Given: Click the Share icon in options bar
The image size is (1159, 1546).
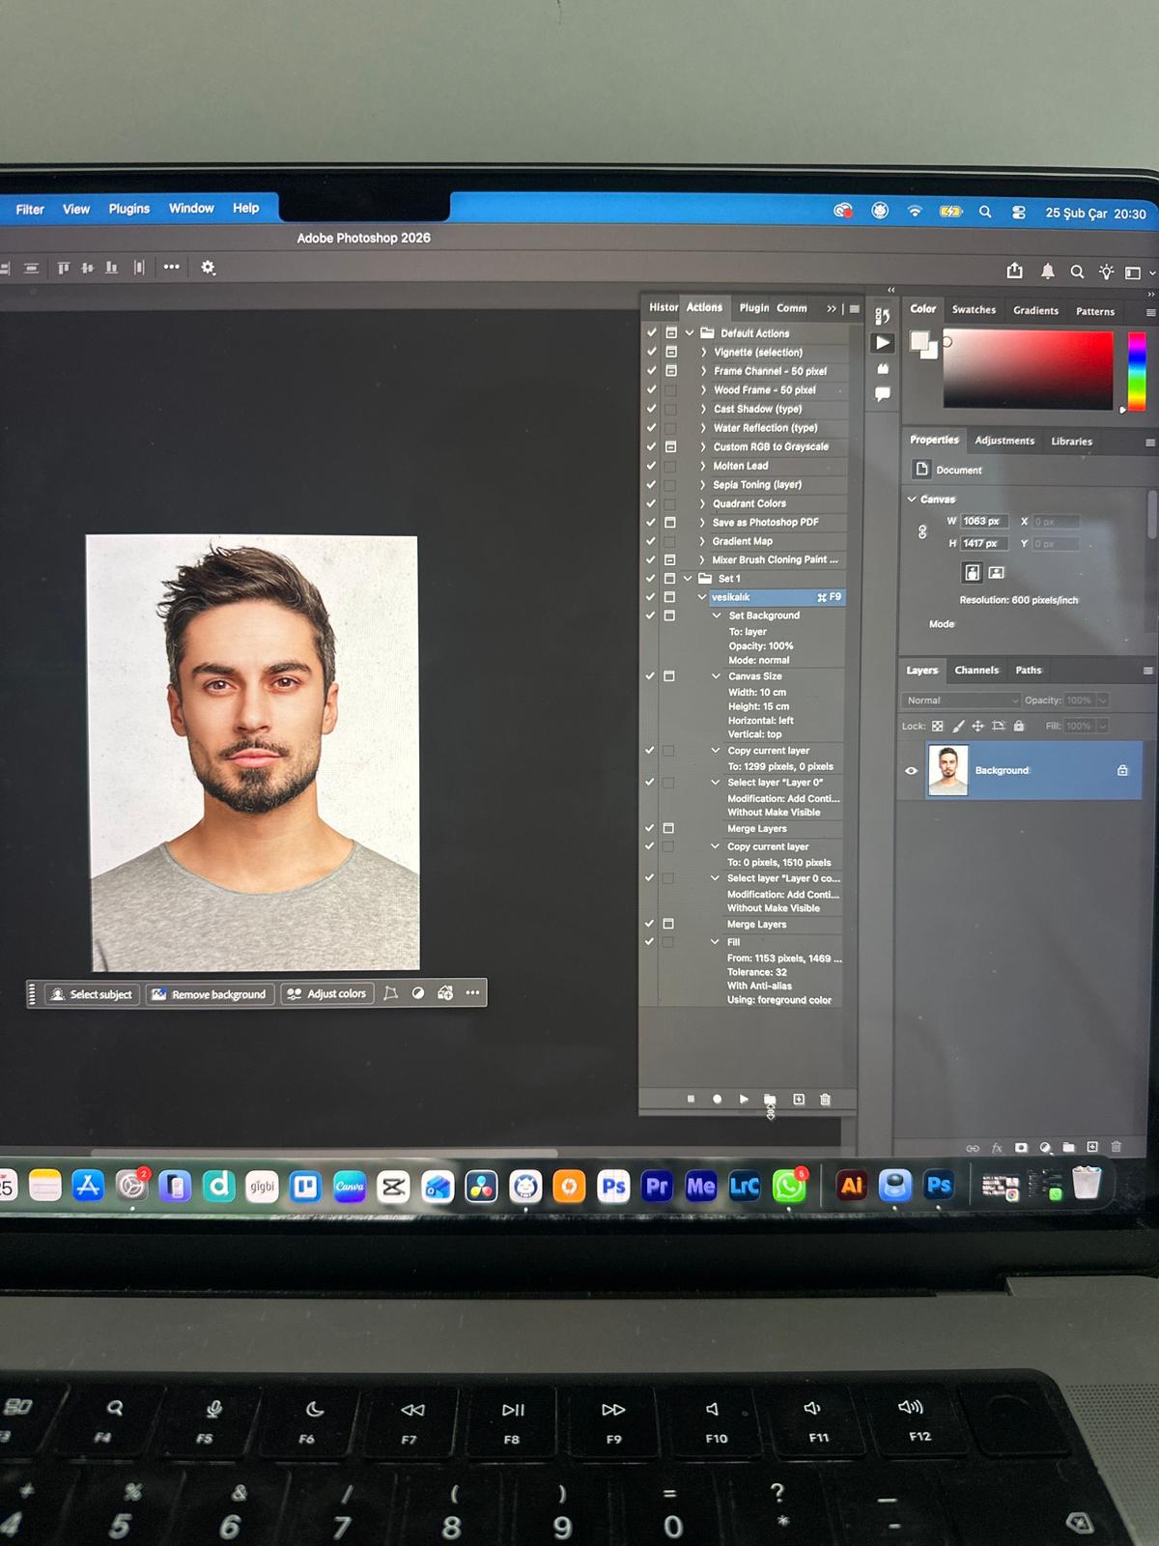Looking at the screenshot, I should [1015, 271].
